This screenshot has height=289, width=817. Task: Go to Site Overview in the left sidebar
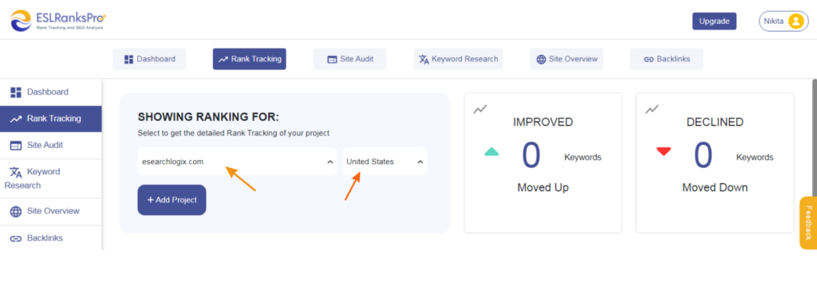[50, 211]
